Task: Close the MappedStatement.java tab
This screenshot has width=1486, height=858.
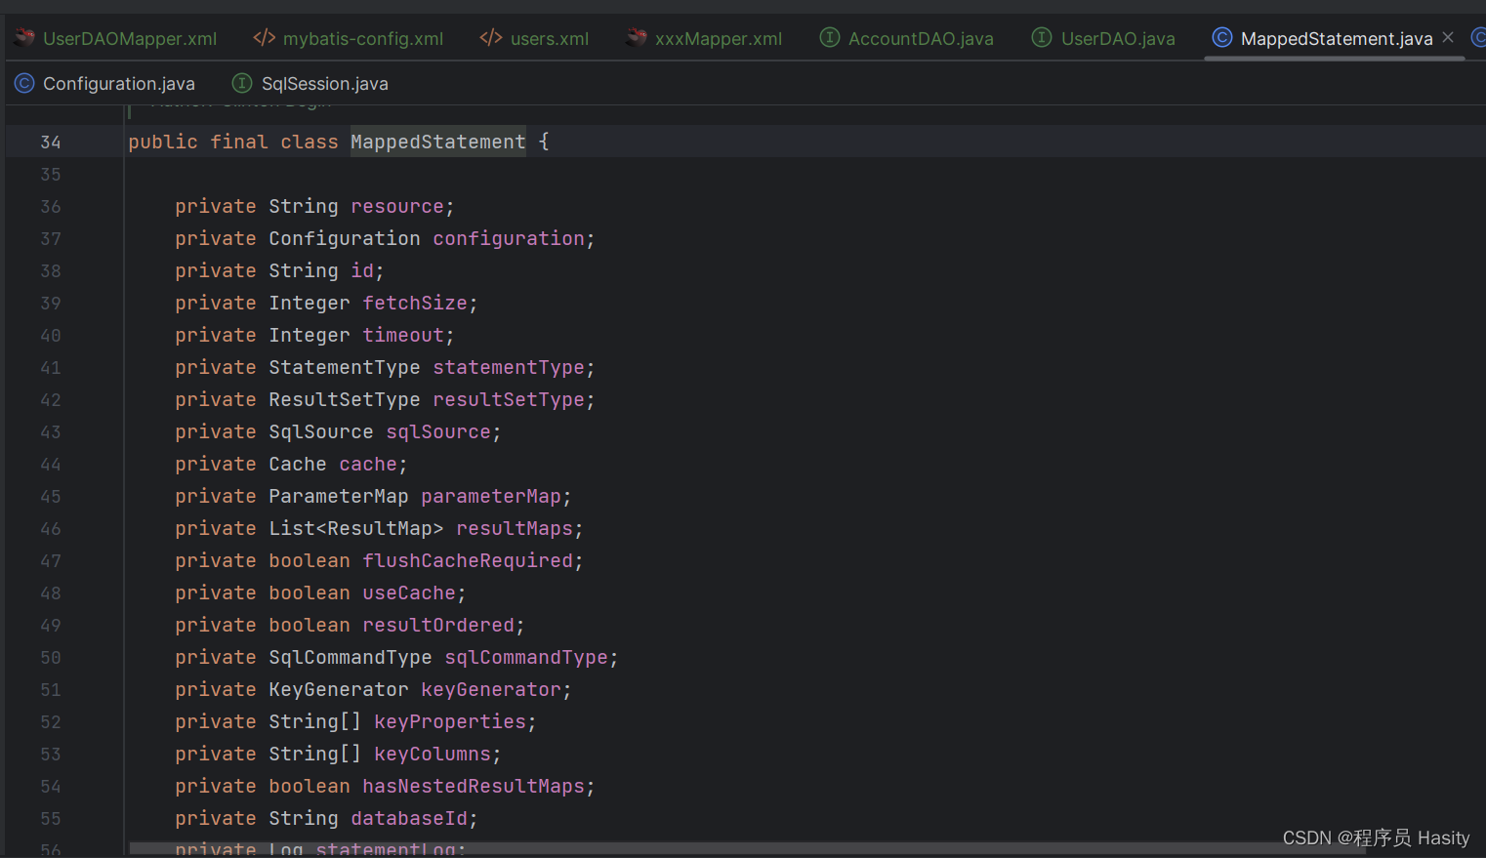Action: pos(1448,37)
